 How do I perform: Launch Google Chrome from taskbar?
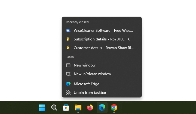114,107
